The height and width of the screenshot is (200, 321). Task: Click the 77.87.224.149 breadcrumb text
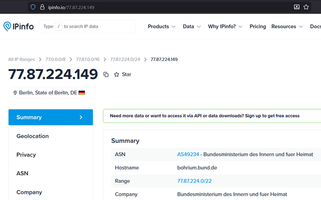click(x=164, y=59)
